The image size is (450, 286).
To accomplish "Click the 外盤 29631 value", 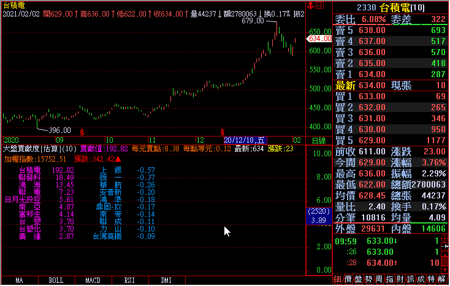I will point(373,228).
